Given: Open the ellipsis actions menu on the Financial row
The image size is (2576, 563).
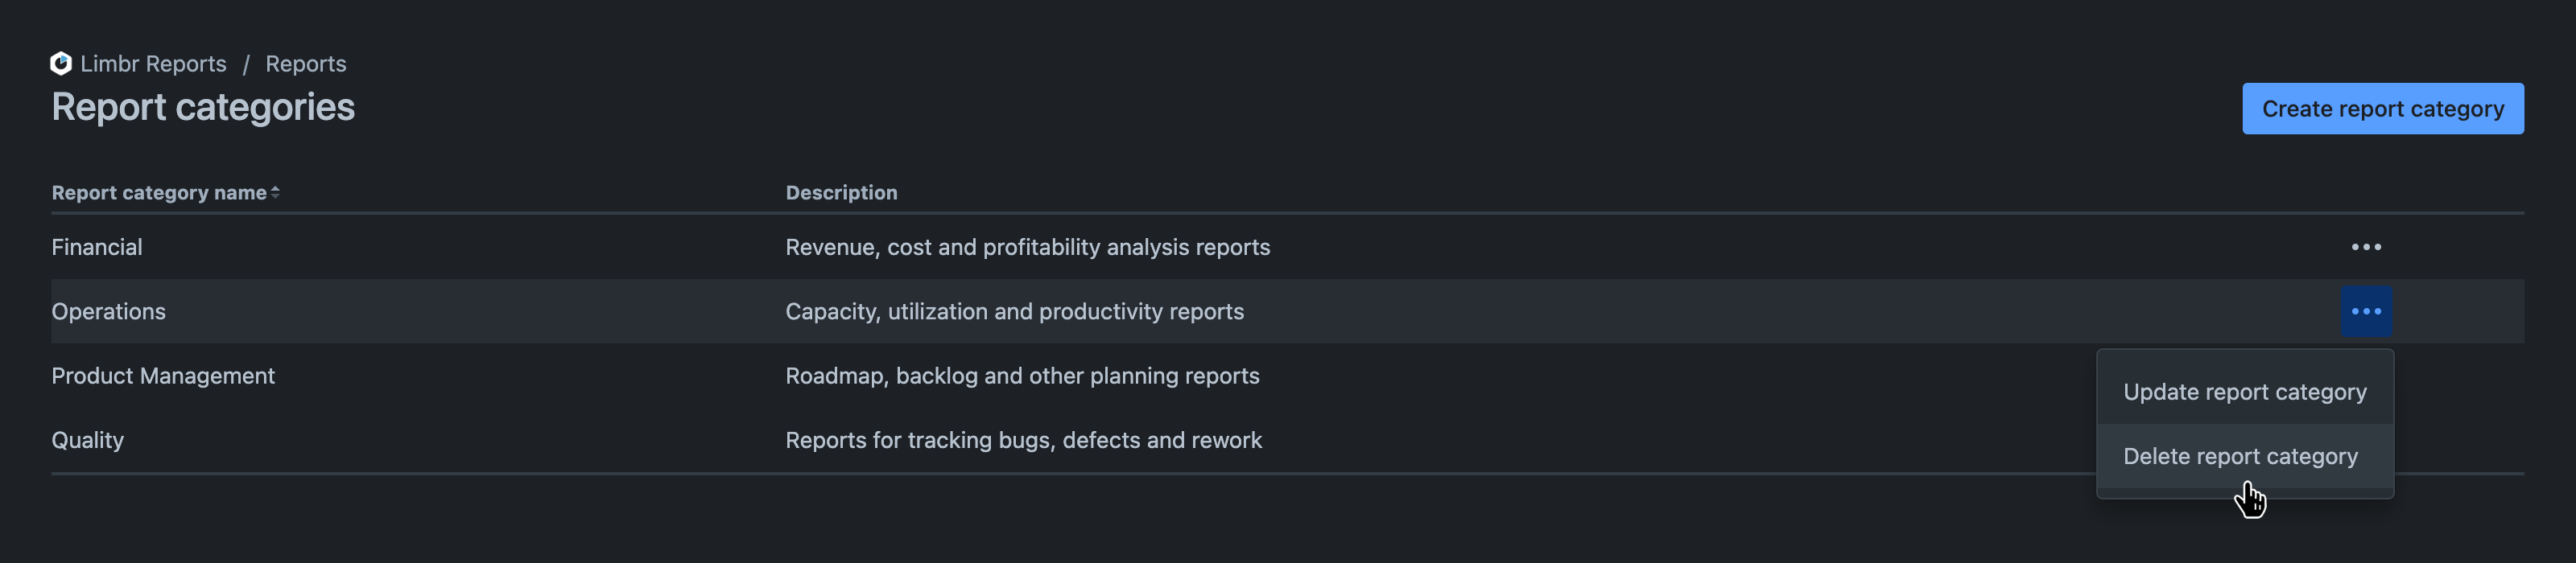Looking at the screenshot, I should coord(2367,247).
